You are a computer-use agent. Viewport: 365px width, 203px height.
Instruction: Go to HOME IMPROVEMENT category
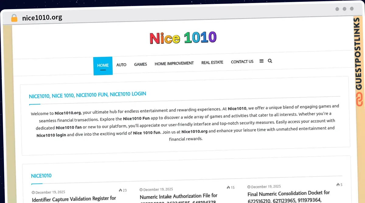pyautogui.click(x=174, y=63)
